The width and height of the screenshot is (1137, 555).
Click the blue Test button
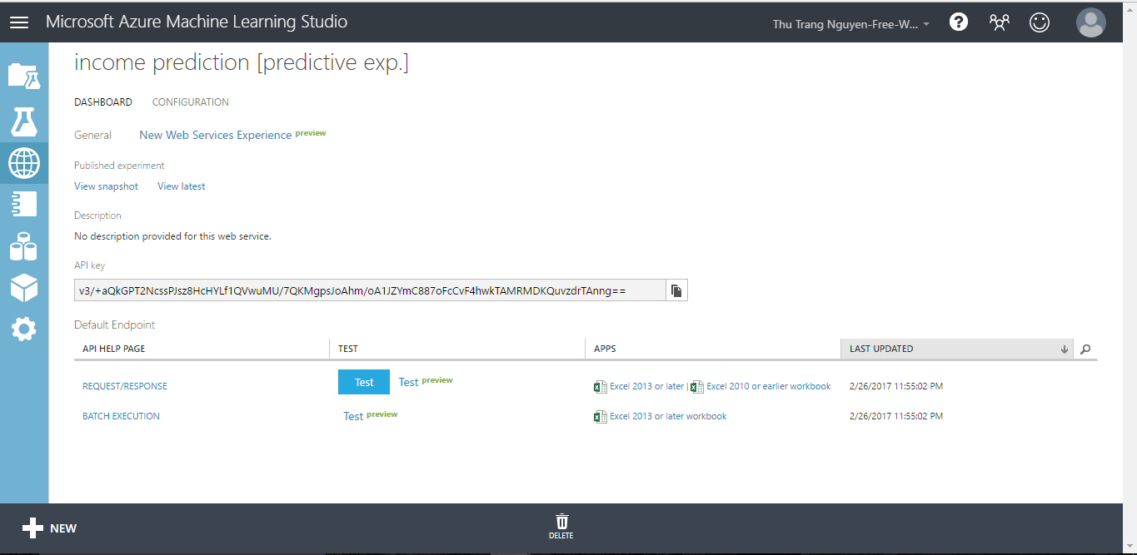click(x=364, y=383)
